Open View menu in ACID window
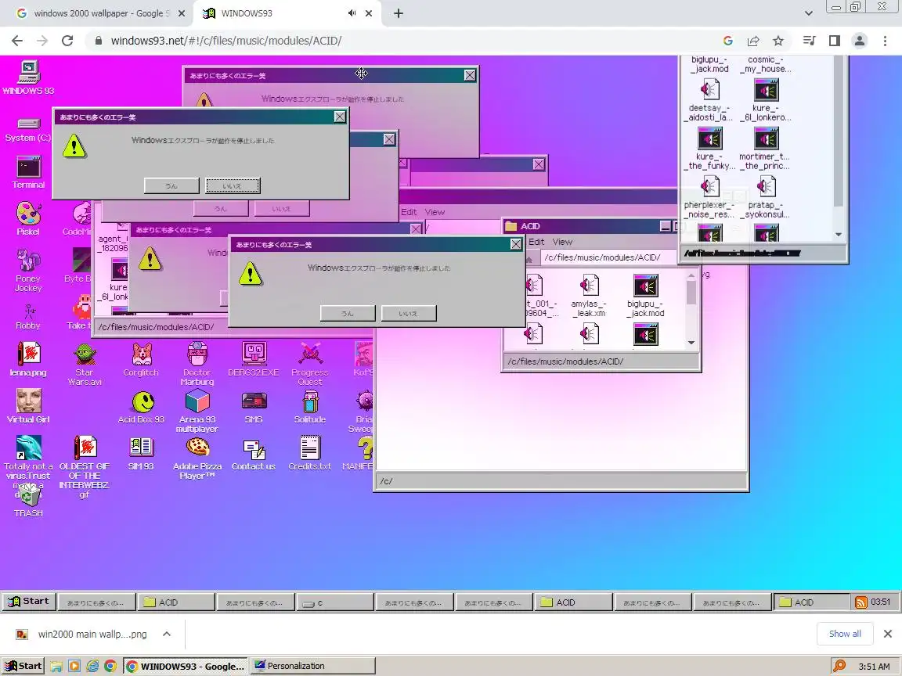This screenshot has width=902, height=676. tap(562, 242)
